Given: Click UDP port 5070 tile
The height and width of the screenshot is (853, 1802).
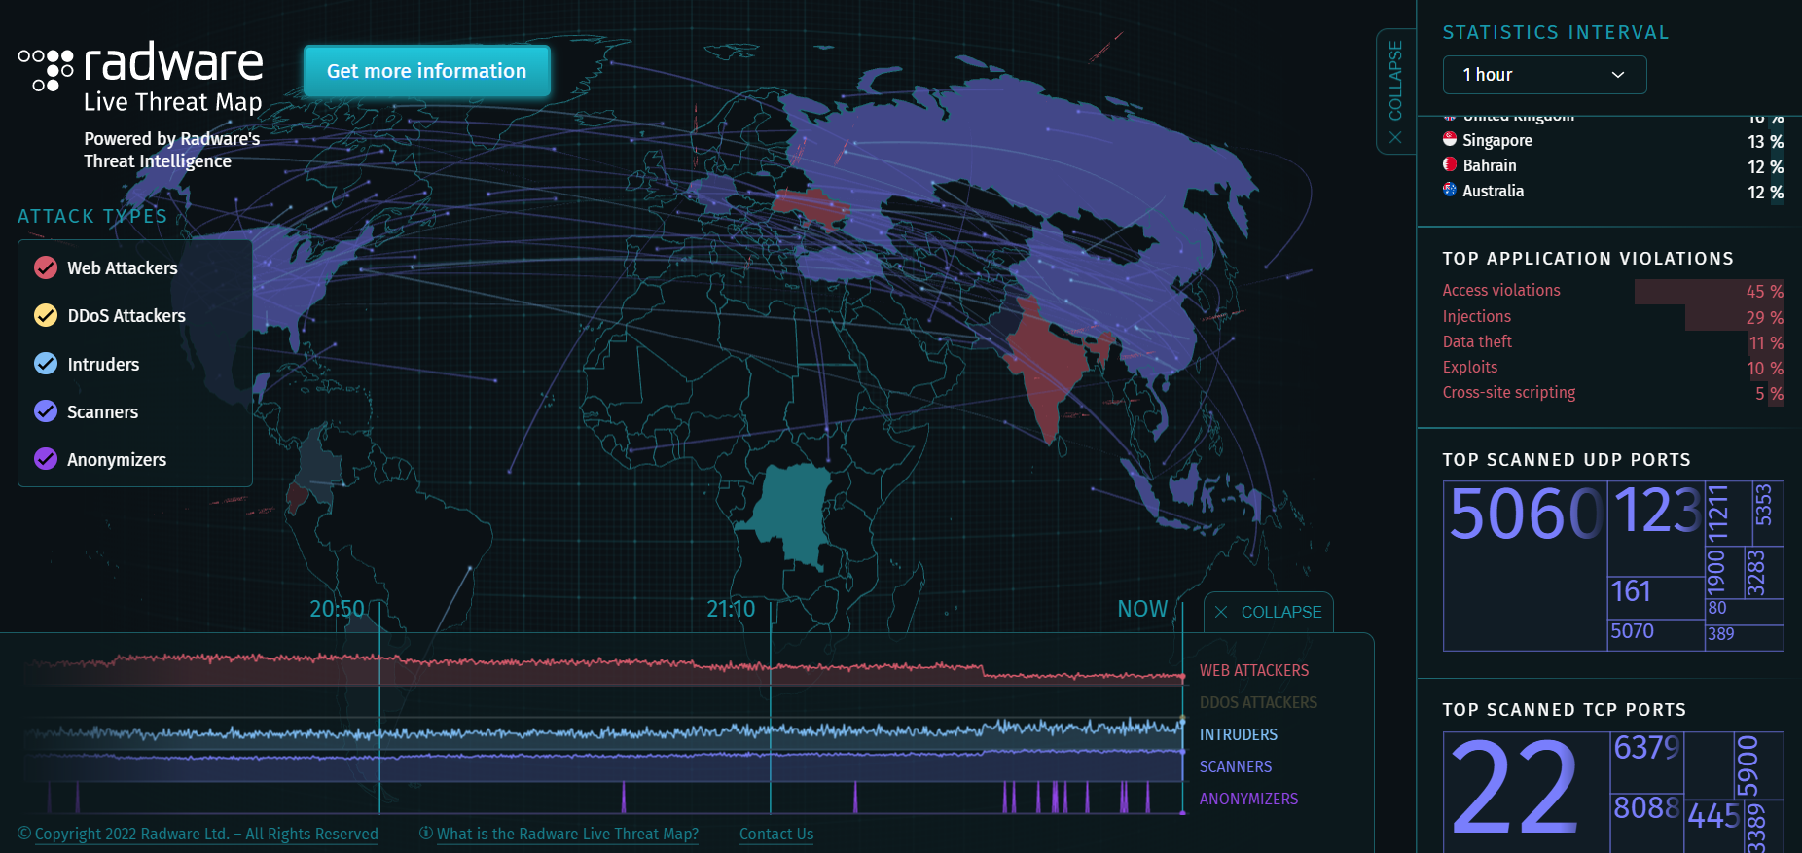Looking at the screenshot, I should coord(1656,635).
